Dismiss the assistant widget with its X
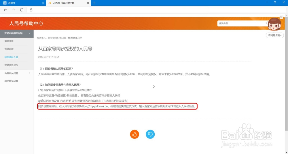 click(x=281, y=17)
